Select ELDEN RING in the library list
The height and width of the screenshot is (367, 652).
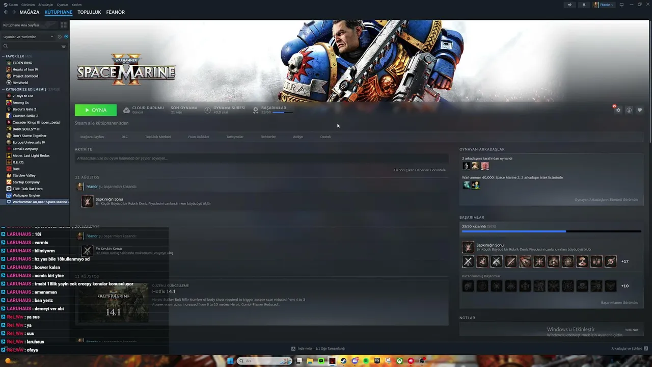coord(22,63)
